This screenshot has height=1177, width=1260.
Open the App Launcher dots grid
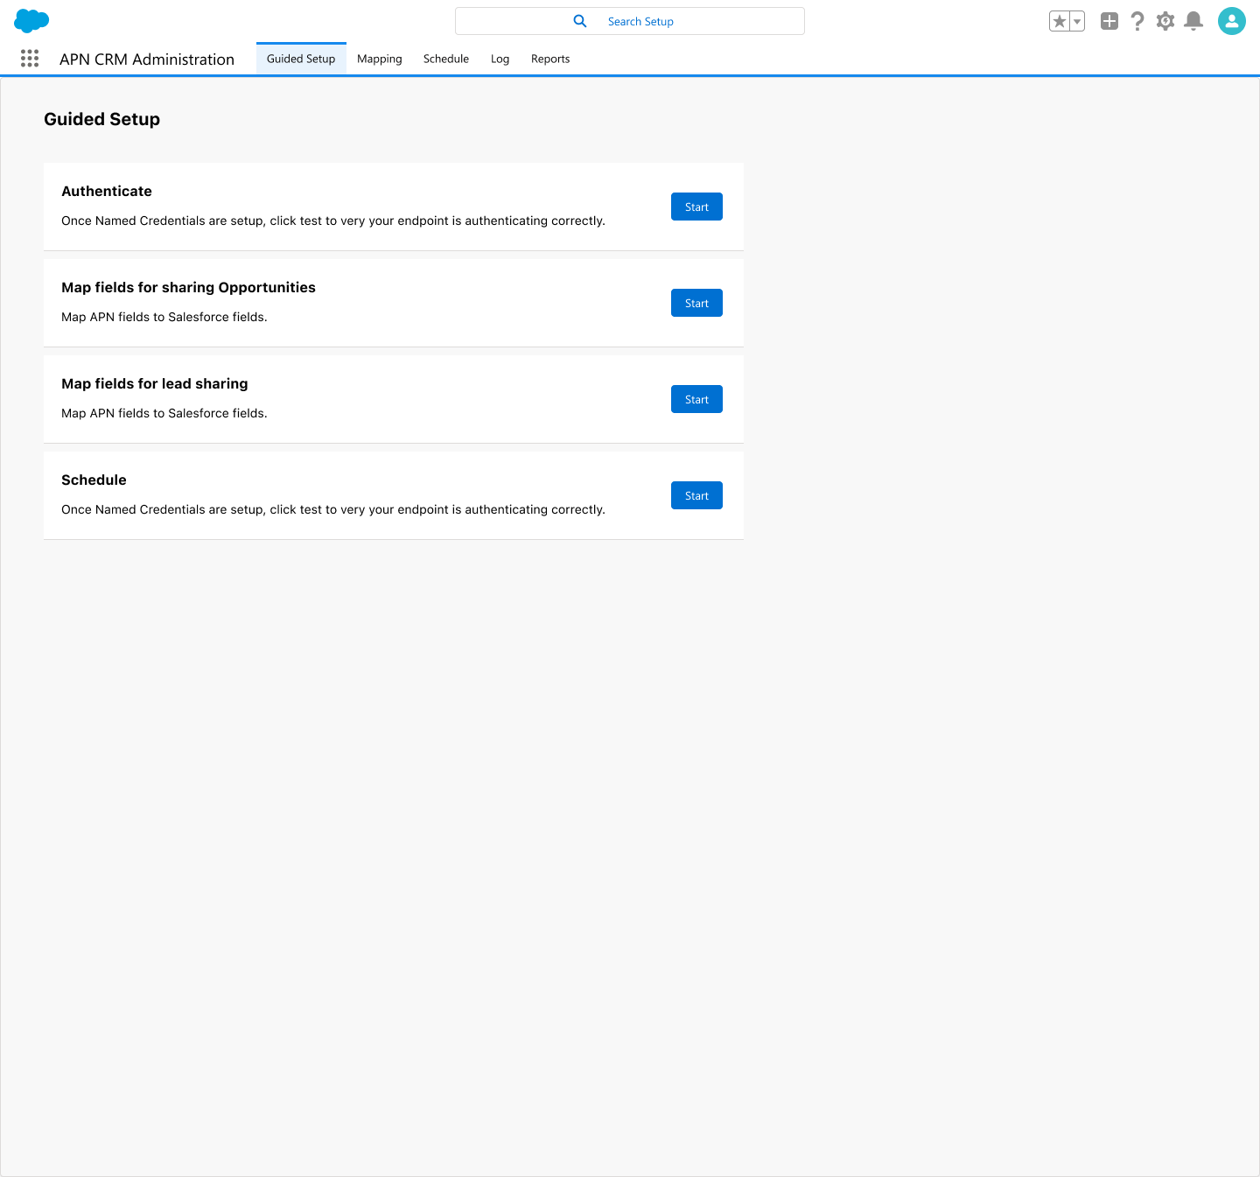point(30,59)
